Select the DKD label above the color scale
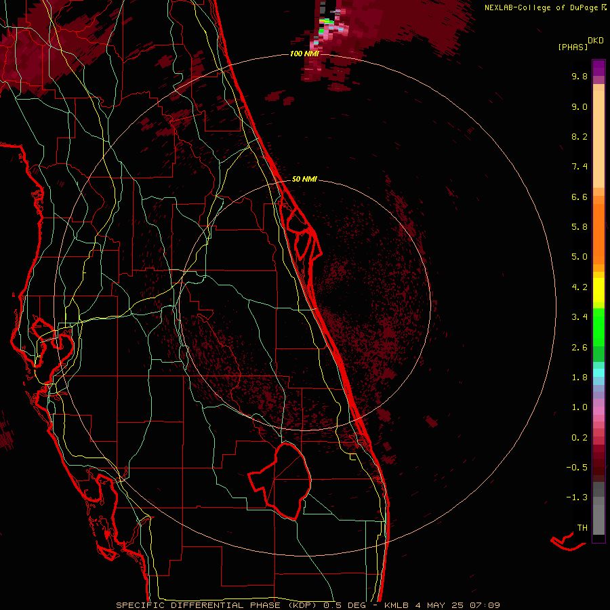610x610 pixels. point(596,41)
